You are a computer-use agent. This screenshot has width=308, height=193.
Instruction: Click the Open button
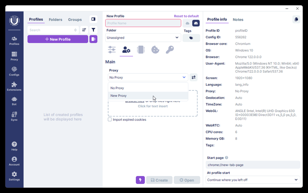(187, 180)
